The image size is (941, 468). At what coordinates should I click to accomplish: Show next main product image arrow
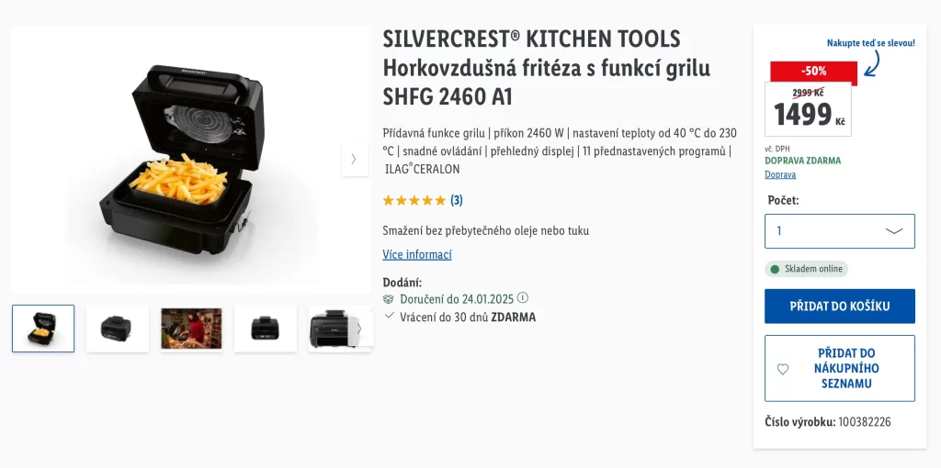[x=354, y=160]
